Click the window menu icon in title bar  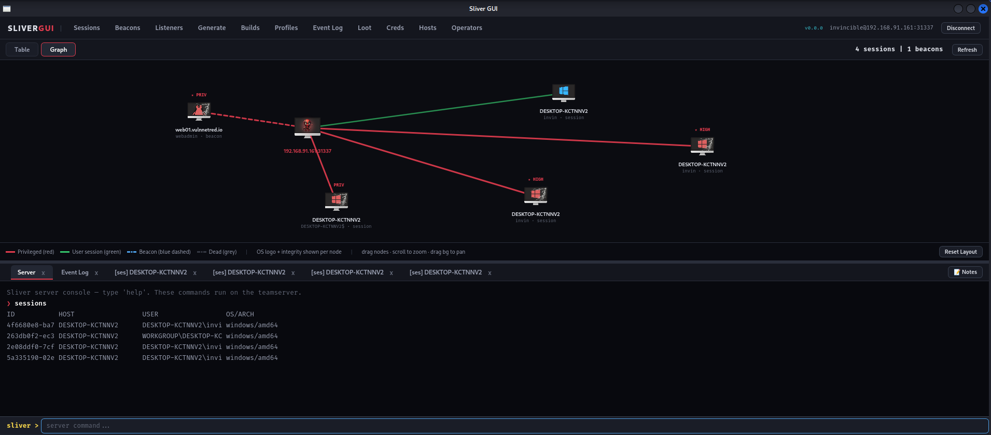click(x=7, y=9)
